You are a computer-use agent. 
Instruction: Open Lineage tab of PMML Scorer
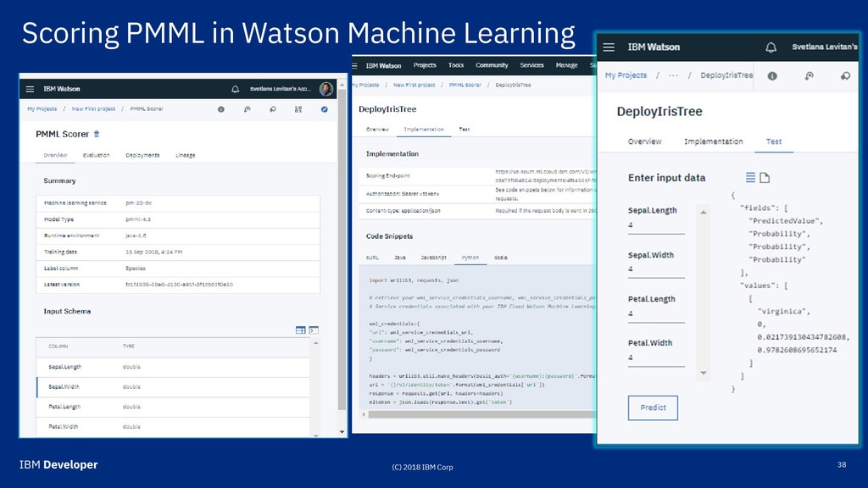pyautogui.click(x=186, y=155)
